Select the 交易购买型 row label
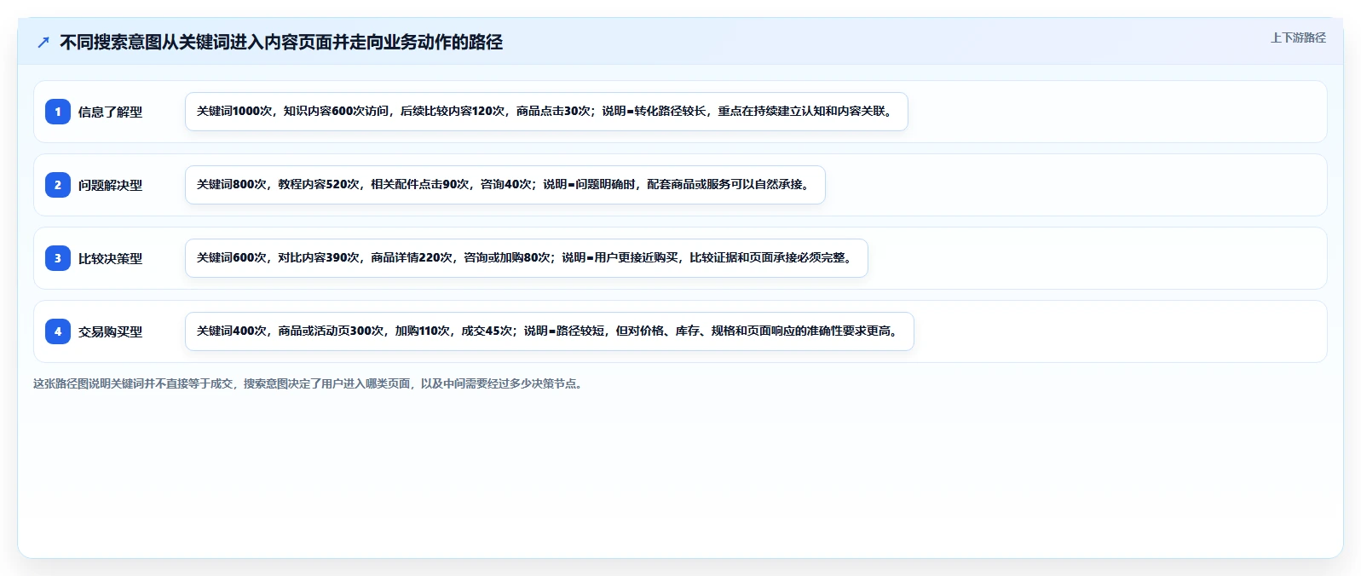 point(110,331)
